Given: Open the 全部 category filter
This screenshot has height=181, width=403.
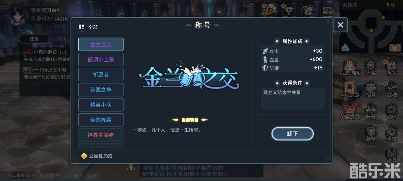Looking at the screenshot, I should pyautogui.click(x=87, y=27).
